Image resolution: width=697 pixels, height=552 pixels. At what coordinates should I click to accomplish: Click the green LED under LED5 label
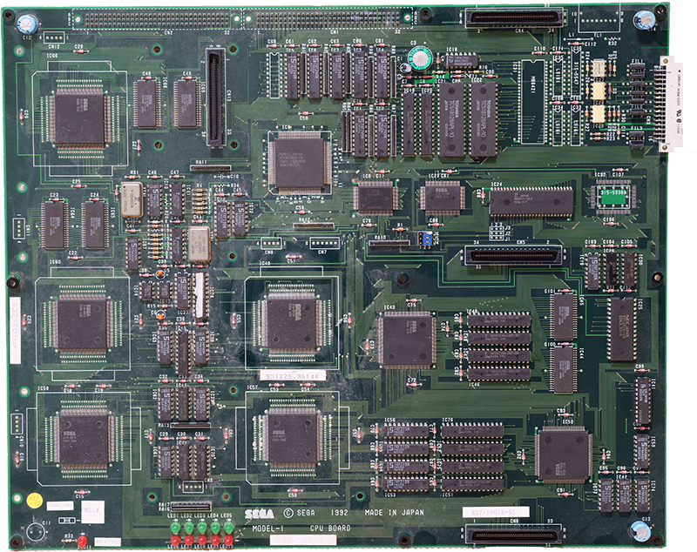pos(228,527)
